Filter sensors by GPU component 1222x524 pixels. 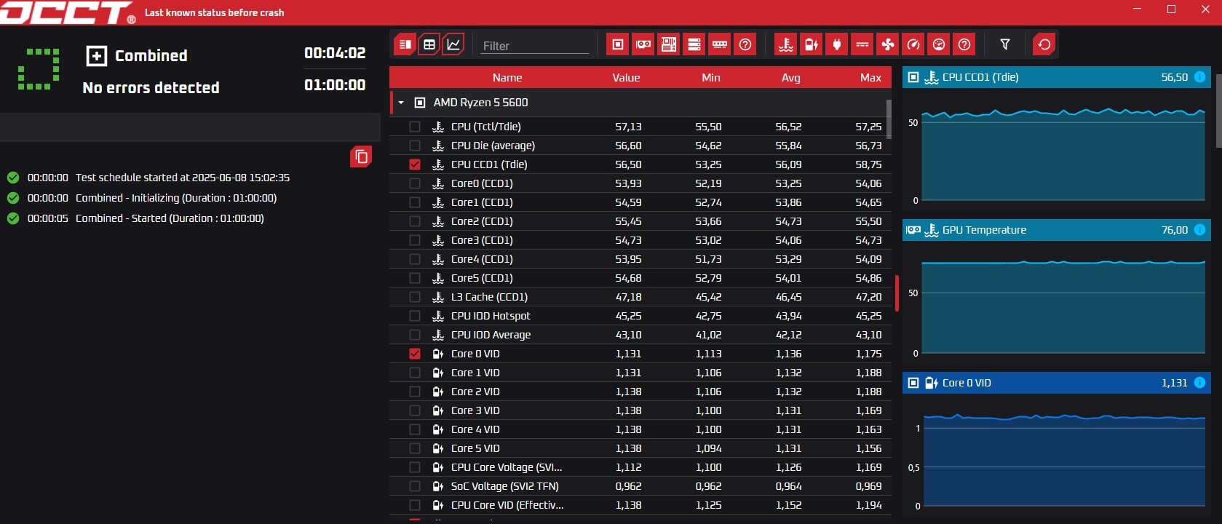[x=643, y=44]
